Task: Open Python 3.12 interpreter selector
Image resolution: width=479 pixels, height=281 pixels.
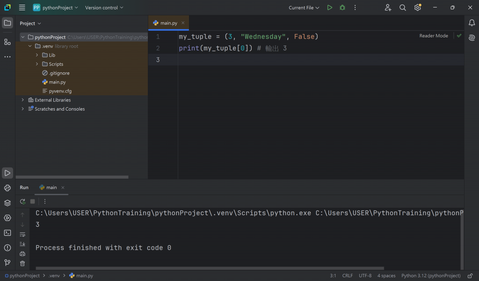Action: coord(431,276)
